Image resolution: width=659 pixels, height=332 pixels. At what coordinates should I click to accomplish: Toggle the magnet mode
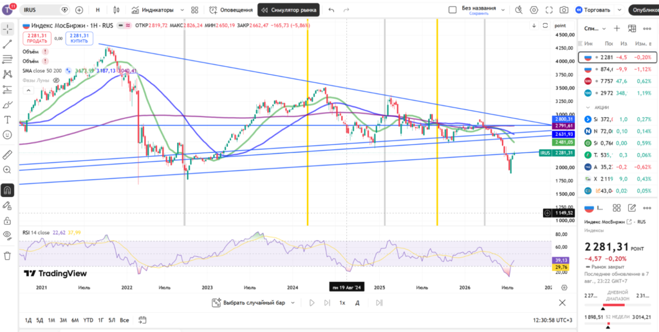[8, 190]
